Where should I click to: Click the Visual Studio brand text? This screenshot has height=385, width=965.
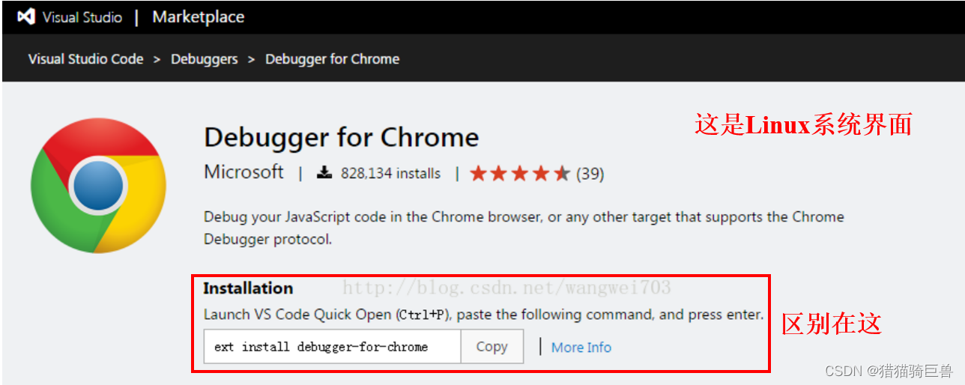(x=82, y=17)
